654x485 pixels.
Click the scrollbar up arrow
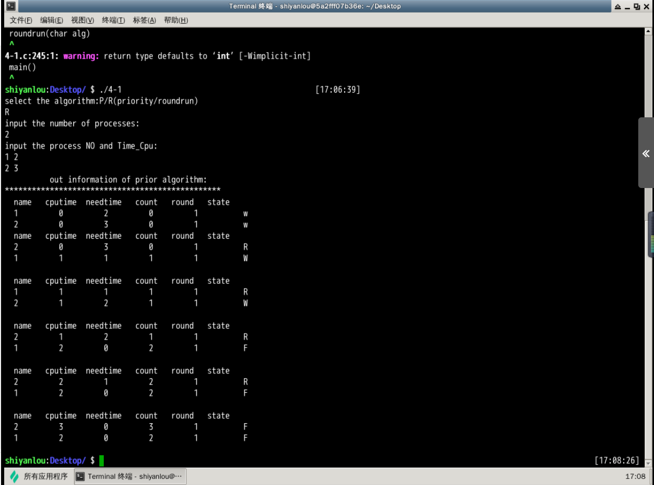pyautogui.click(x=649, y=32)
